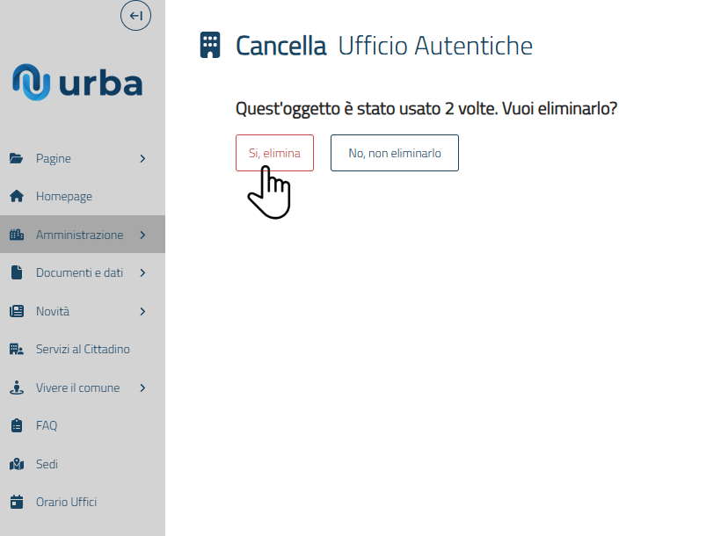Expand the Documenti e dati chevron
728x536 pixels.
pos(142,273)
